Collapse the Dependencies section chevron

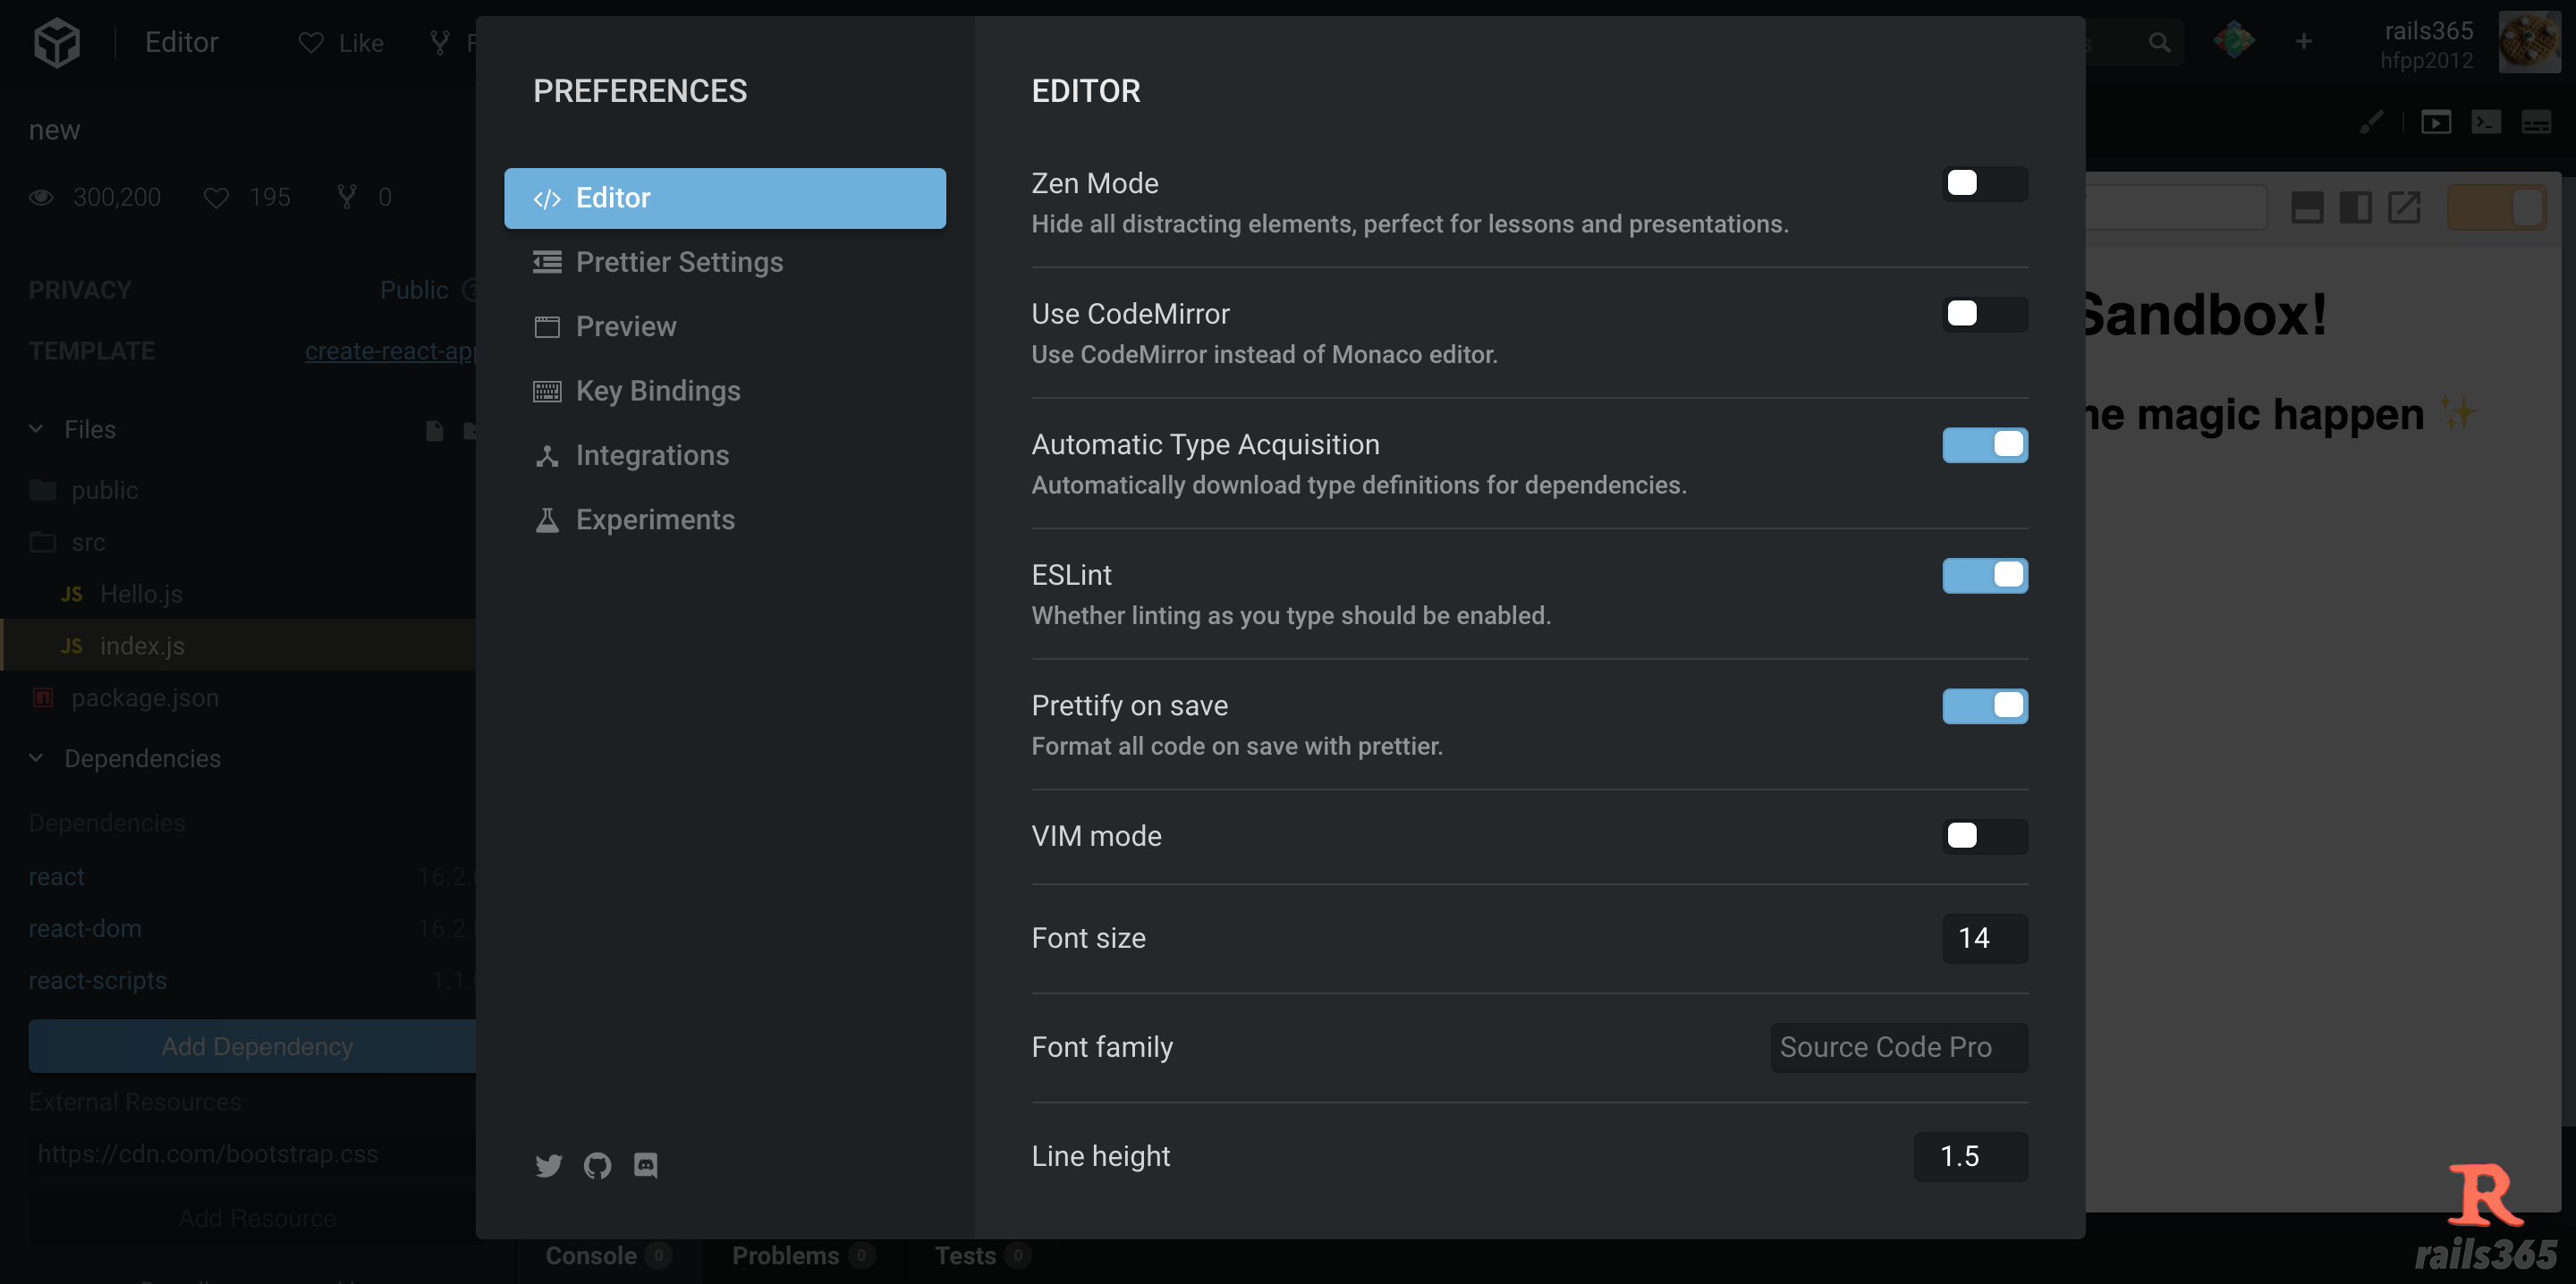36,758
